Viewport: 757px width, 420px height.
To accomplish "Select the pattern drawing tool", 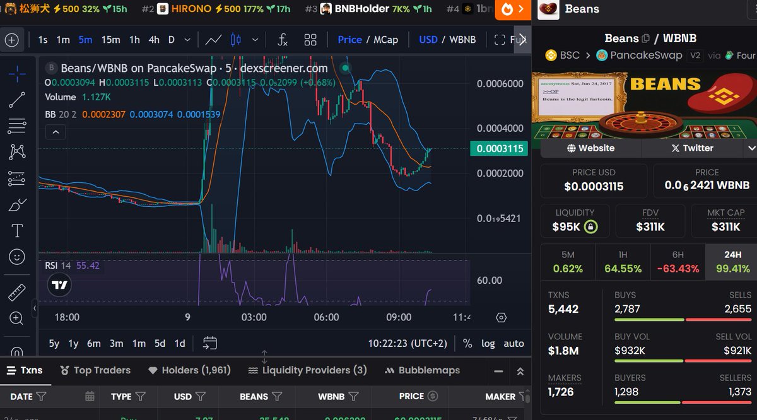I will tap(17, 152).
